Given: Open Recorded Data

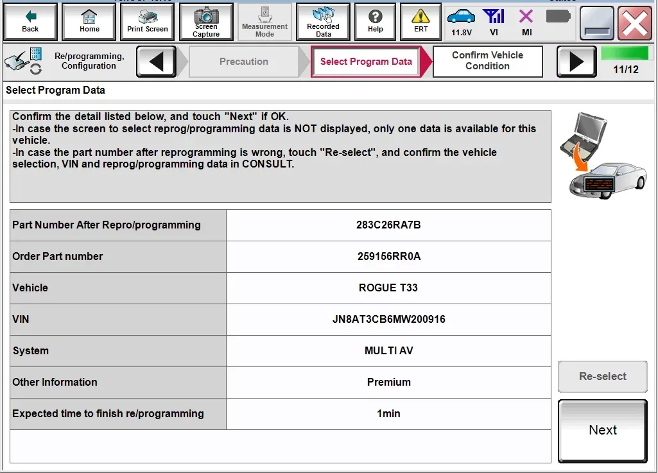Looking at the screenshot, I should [x=323, y=22].
